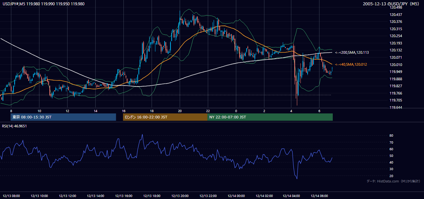Click hour label 14 under the price chart
Viewport: 424px width, 199px height.
(95, 111)
